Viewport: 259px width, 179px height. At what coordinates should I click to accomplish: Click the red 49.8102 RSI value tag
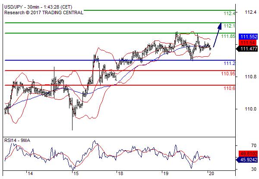[248, 154]
